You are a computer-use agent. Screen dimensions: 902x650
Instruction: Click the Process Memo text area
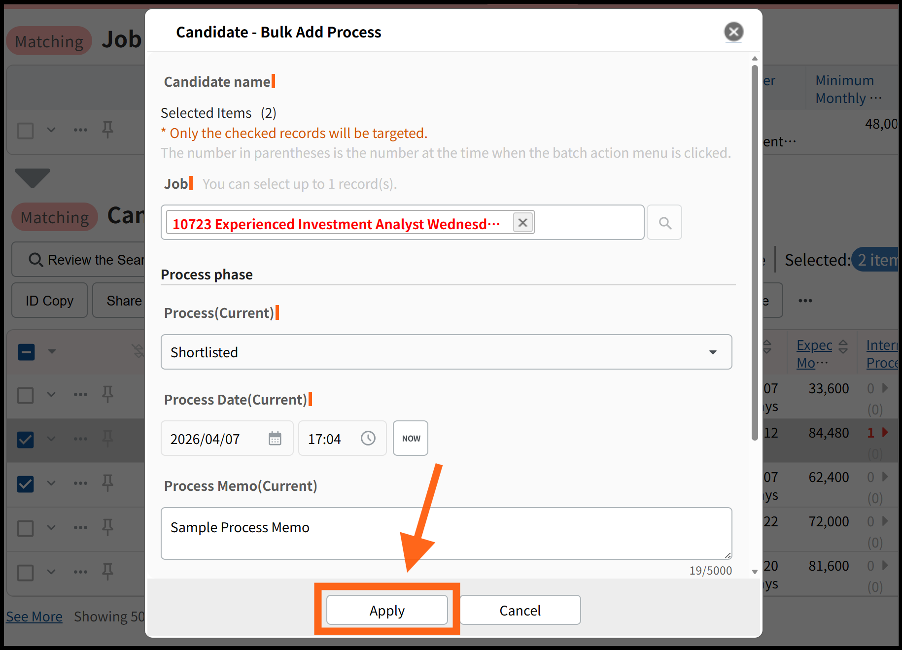446,533
